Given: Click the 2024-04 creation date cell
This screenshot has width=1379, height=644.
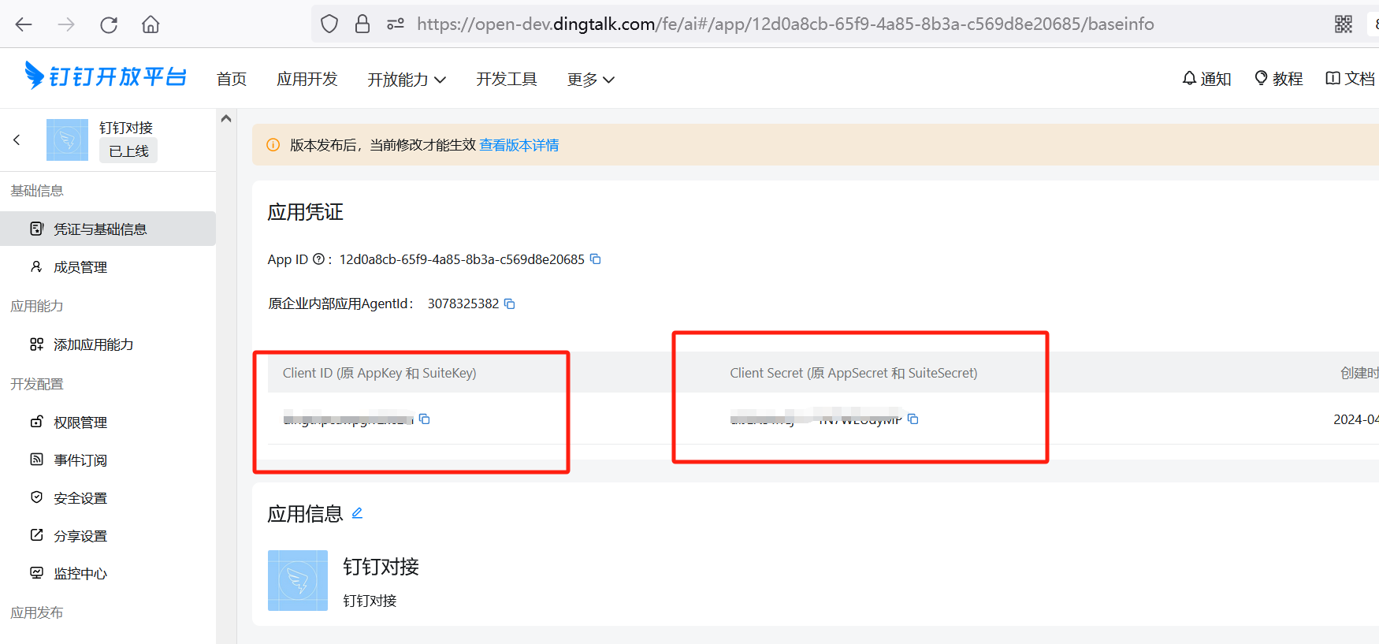Looking at the screenshot, I should click(x=1355, y=419).
